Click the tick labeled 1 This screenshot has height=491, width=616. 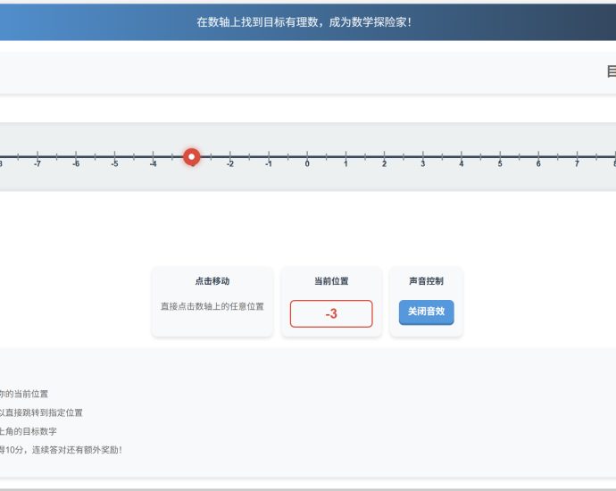[x=345, y=157]
